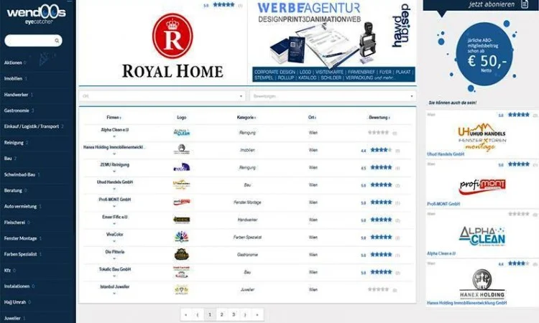Click the sidebar search input field

click(33, 40)
